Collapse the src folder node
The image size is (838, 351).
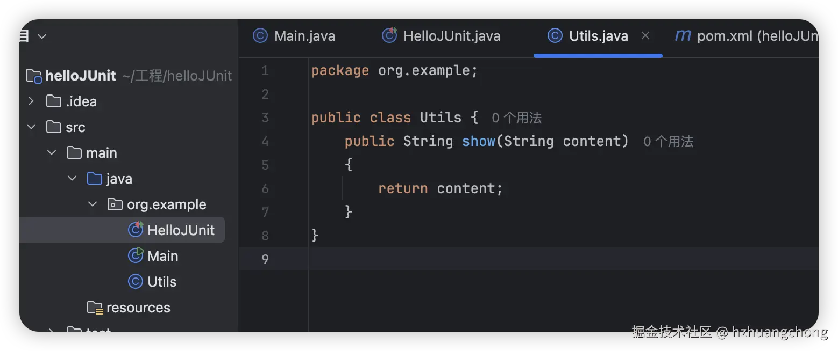[31, 127]
